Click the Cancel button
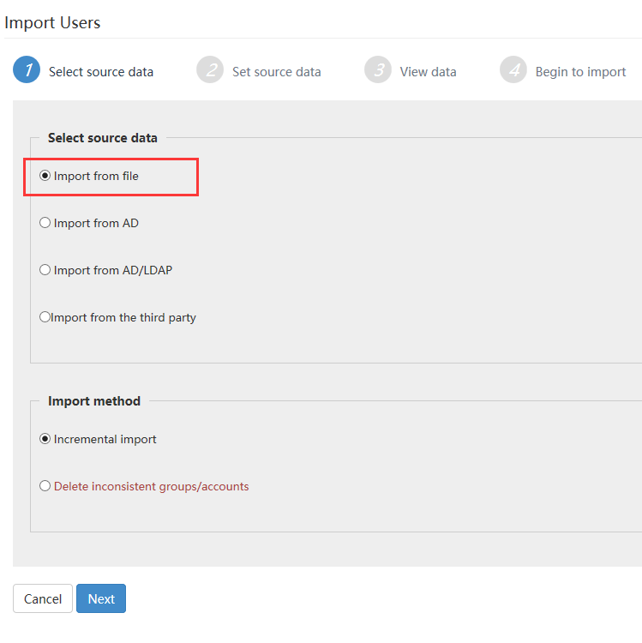642x643 pixels. click(x=43, y=598)
